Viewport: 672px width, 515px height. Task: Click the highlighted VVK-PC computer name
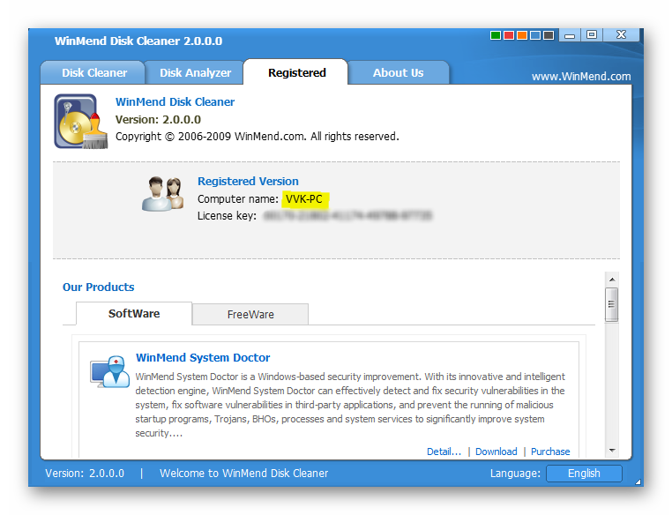coord(304,199)
